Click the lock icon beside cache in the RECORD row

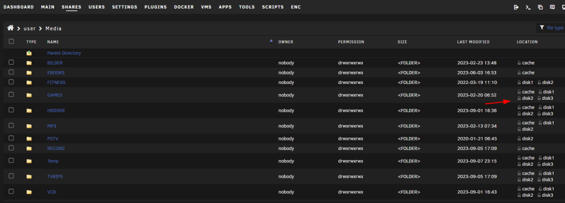(519, 148)
